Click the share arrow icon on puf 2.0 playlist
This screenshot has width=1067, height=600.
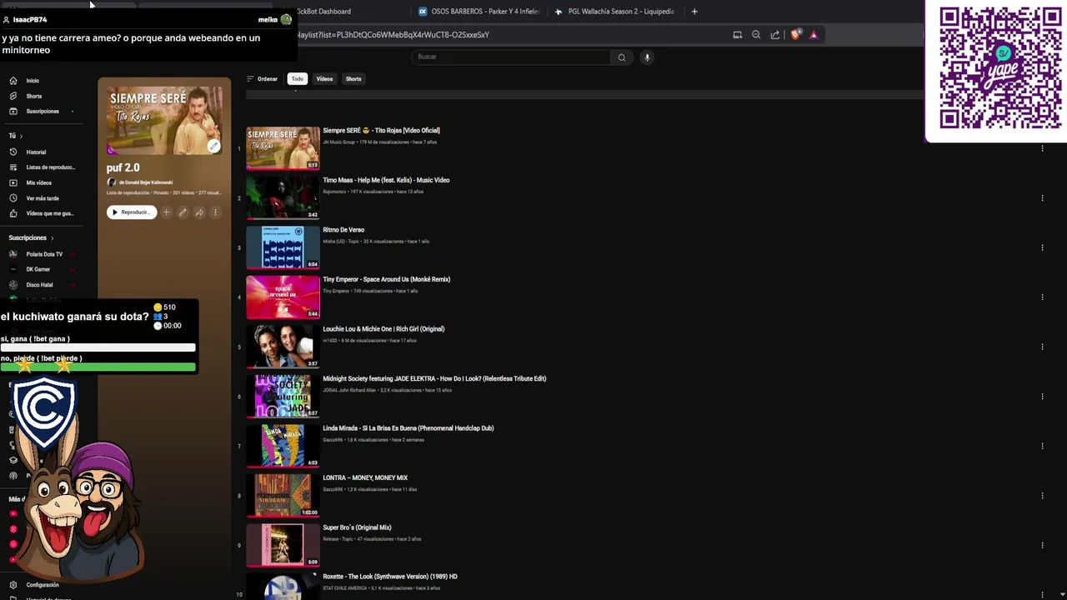(199, 212)
